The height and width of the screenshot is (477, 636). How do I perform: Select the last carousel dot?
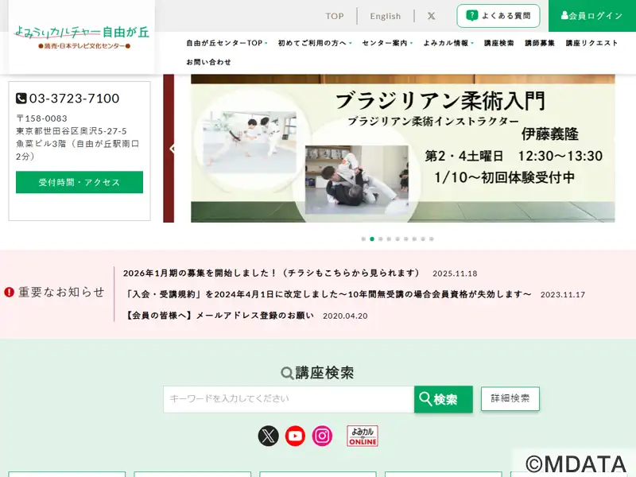coord(432,239)
